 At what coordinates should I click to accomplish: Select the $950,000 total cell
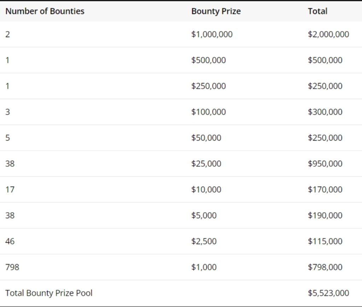[x=325, y=164]
